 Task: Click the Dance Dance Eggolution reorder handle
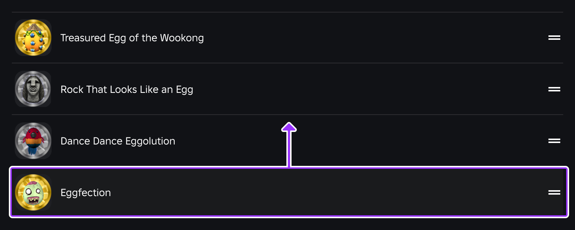[554, 141]
